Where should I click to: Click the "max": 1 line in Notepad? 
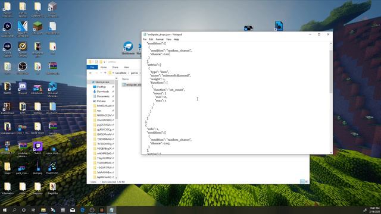pos(161,100)
